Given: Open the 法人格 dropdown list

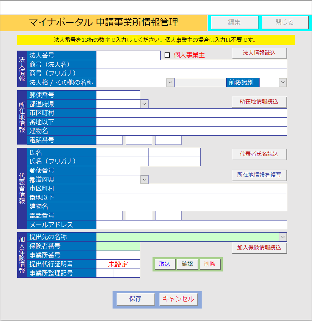Looking at the screenshot, I should click(170, 83).
